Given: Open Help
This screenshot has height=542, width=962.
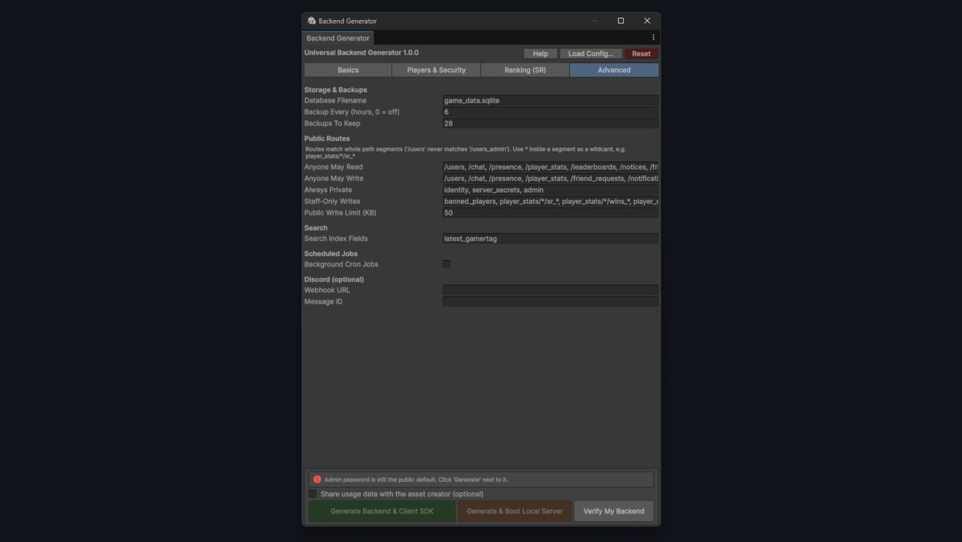Looking at the screenshot, I should [x=540, y=54].
